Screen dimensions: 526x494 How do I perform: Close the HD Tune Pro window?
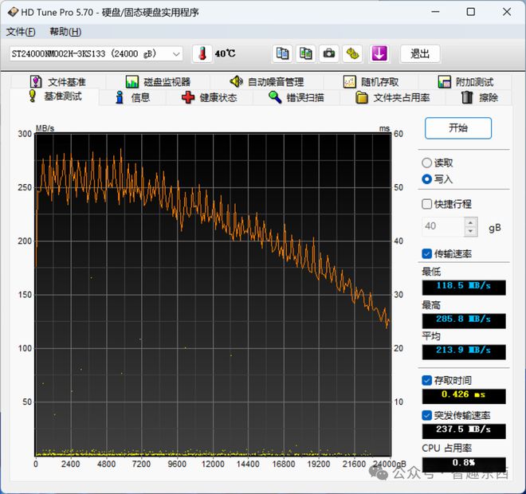pyautogui.click(x=507, y=12)
